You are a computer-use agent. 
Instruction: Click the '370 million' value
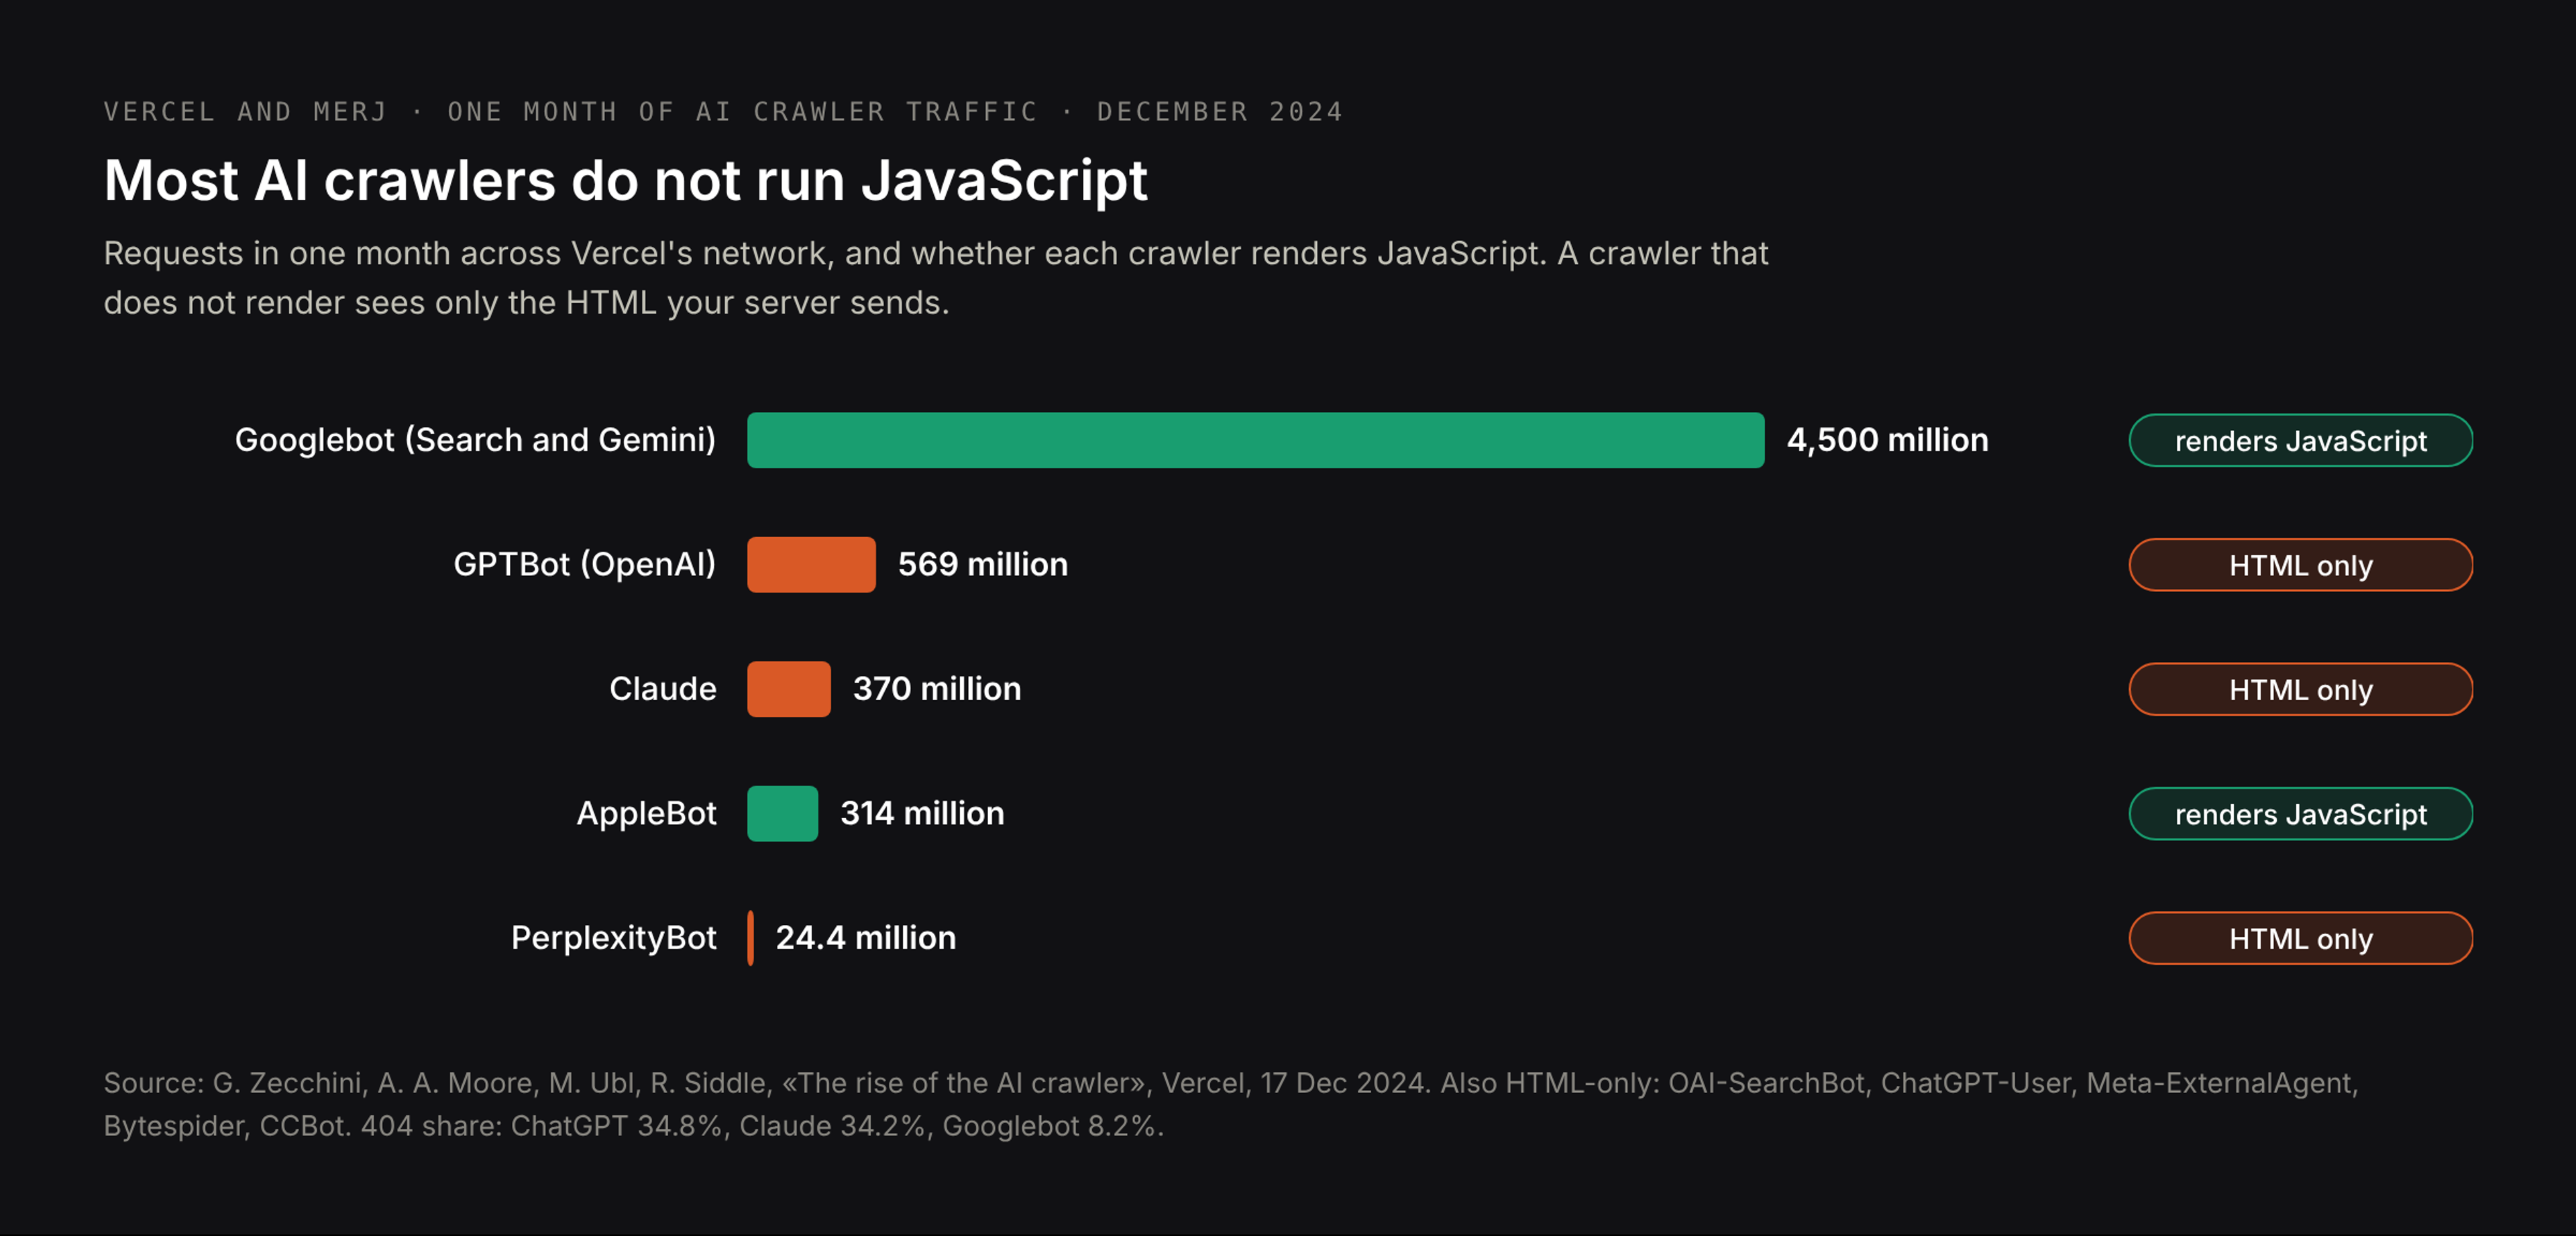tap(937, 689)
